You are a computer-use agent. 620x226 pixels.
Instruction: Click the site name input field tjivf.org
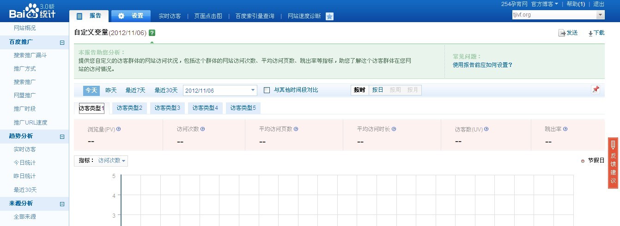point(554,15)
